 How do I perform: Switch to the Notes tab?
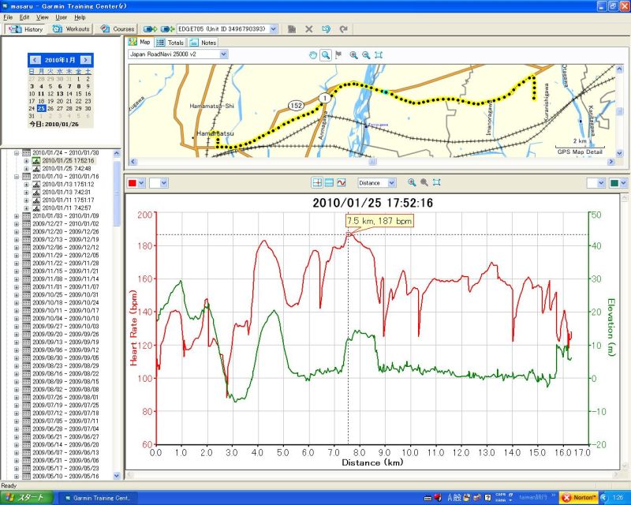pos(203,43)
